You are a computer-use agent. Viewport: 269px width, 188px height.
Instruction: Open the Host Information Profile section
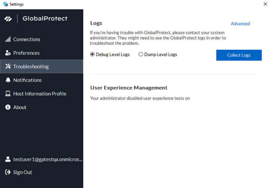coord(40,94)
